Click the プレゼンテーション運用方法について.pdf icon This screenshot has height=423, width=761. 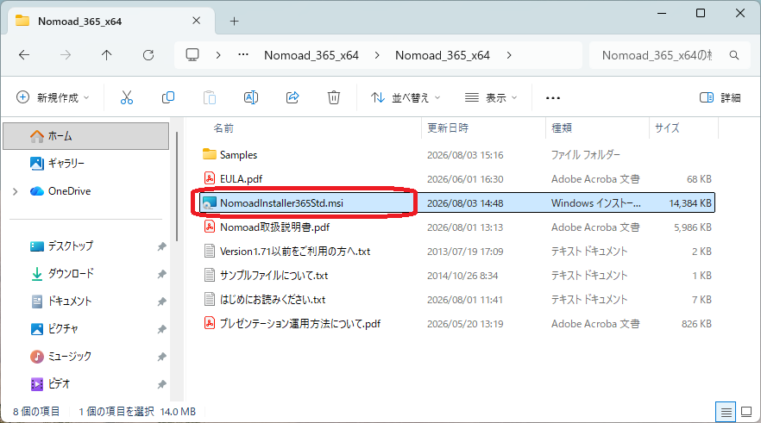click(209, 323)
